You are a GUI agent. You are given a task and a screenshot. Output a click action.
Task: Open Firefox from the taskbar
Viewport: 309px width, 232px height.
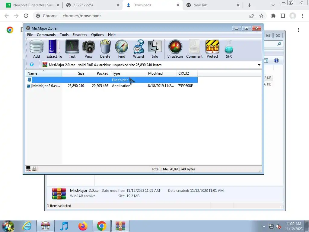(83, 226)
